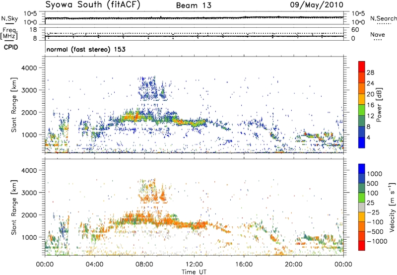Click the '12:00' time axis tick

[x=194, y=265]
